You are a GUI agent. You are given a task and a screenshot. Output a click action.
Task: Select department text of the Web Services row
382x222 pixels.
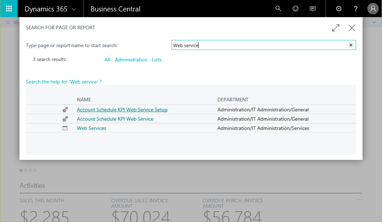(263, 128)
